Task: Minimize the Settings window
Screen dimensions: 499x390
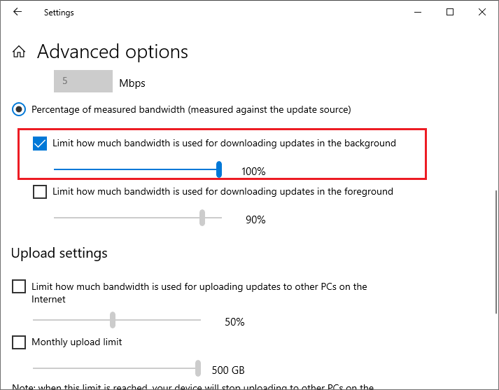Action: coord(417,12)
